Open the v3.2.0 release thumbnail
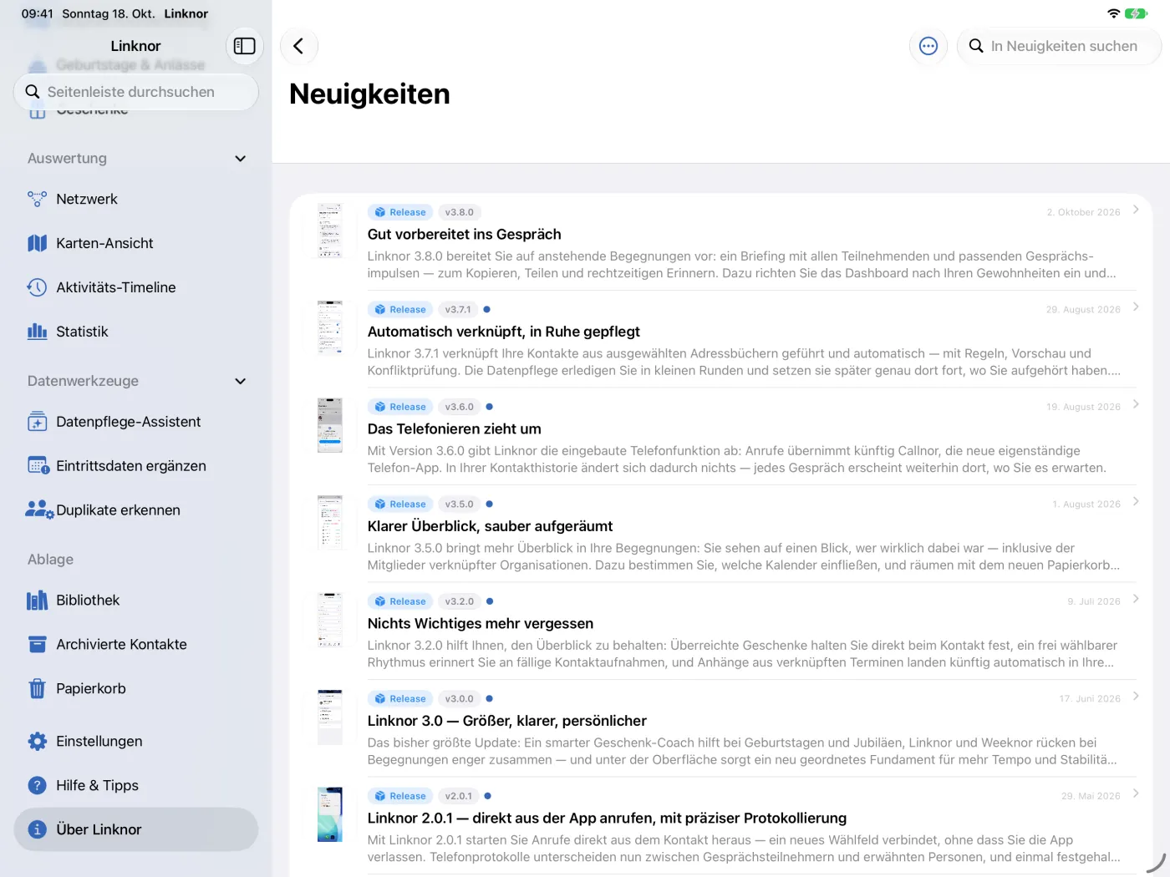This screenshot has height=877, width=1170. coord(330,620)
